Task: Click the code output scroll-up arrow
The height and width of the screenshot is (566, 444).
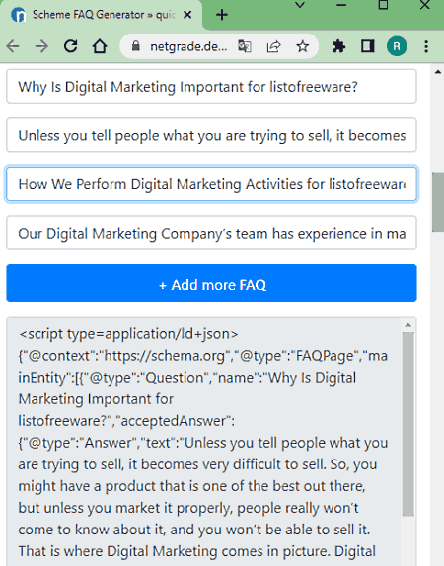Action: pyautogui.click(x=408, y=325)
